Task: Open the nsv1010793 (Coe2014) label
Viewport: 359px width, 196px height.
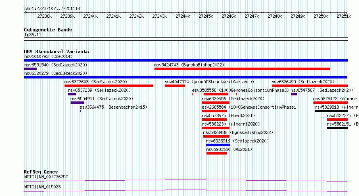Action: (x=48, y=56)
